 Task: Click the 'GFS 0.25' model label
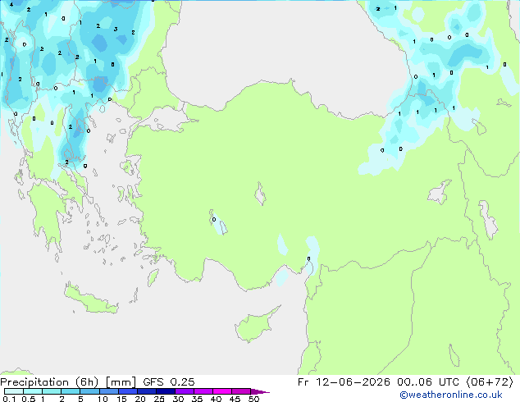169,382
